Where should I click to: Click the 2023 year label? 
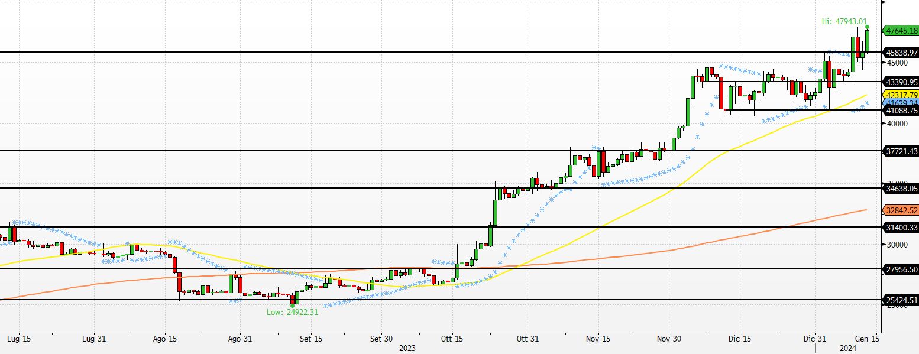pos(407,348)
